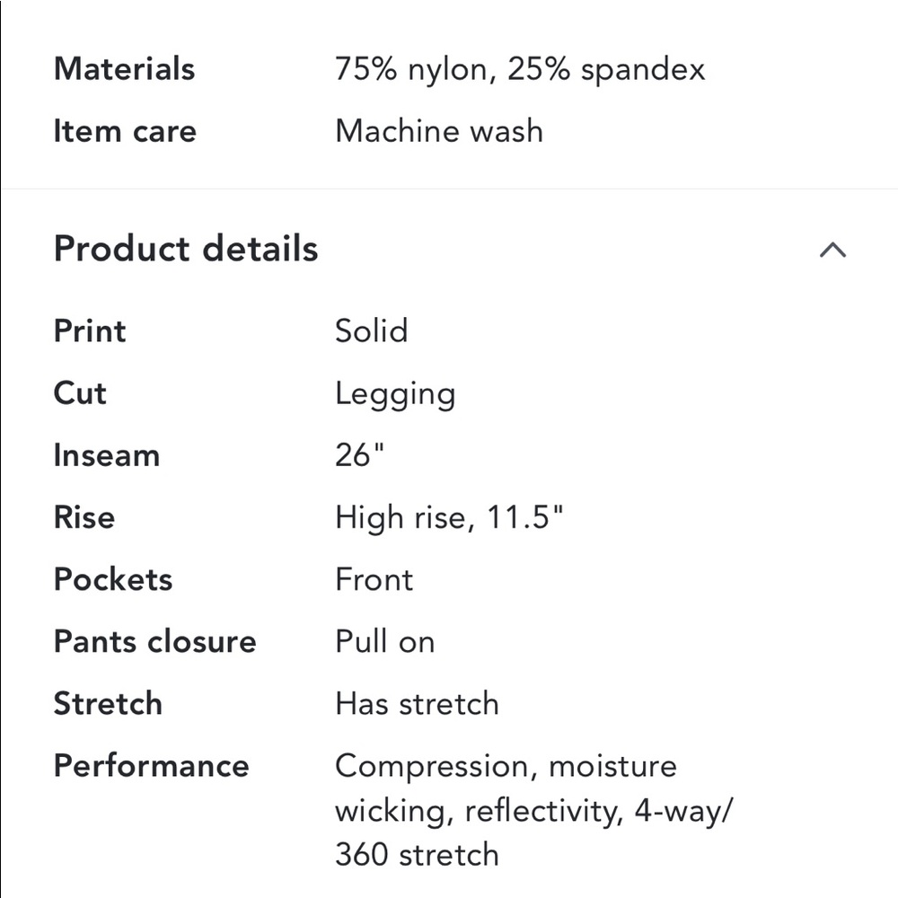Click the Pull on value
Image resolution: width=898 pixels, height=898 pixels.
tap(384, 641)
